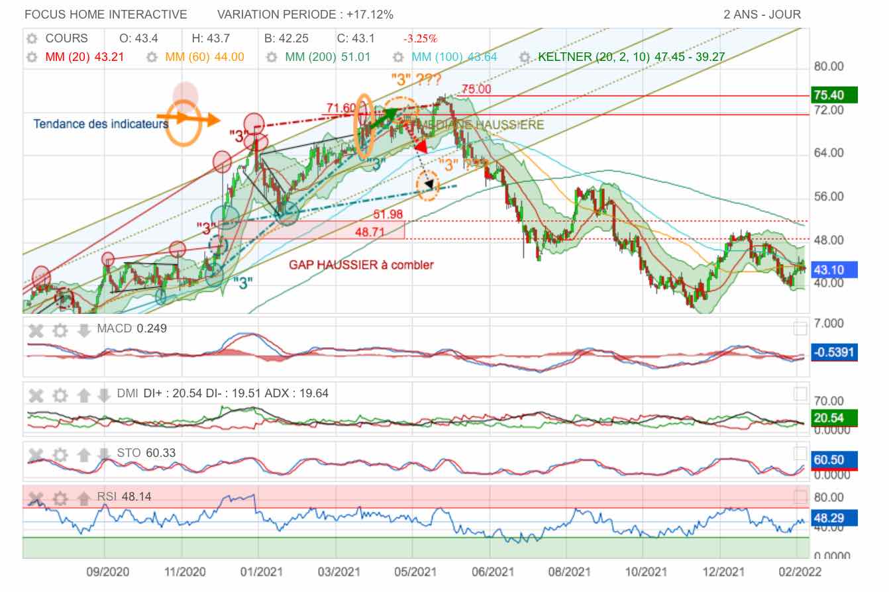Move RSI panel up
889x592 pixels.
(83, 498)
